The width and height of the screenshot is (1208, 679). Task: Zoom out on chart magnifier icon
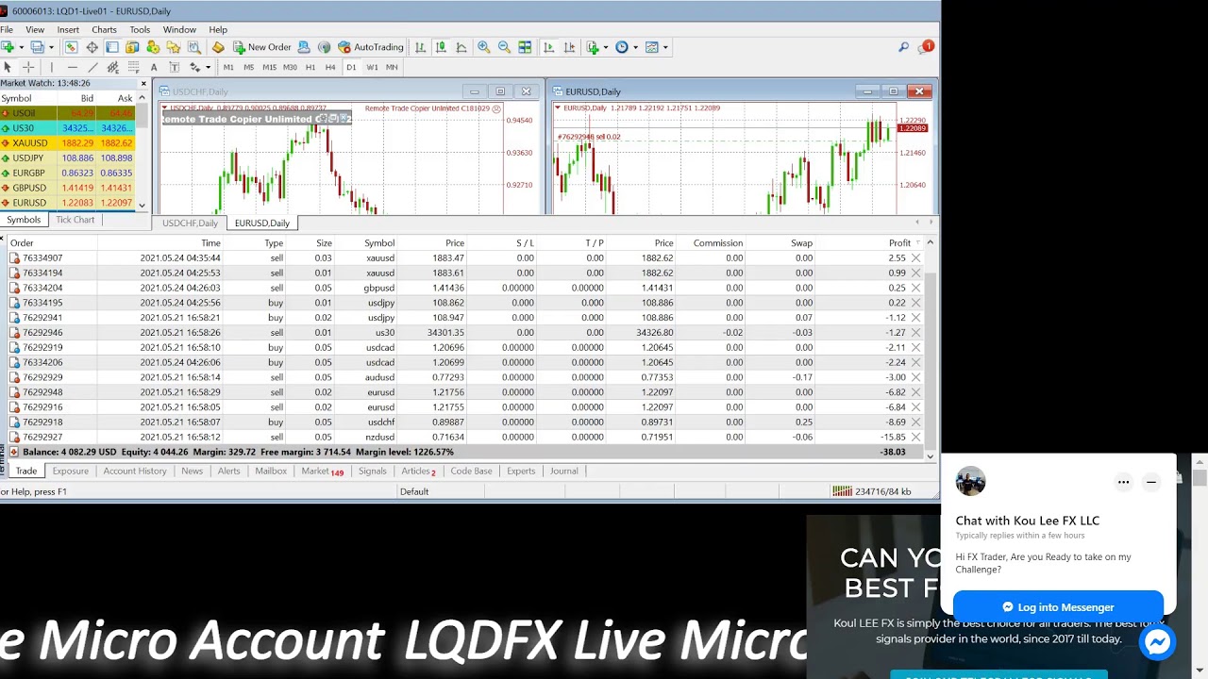coord(504,47)
